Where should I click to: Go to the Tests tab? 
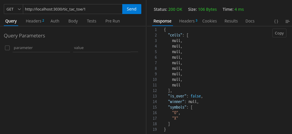[x=91, y=21]
